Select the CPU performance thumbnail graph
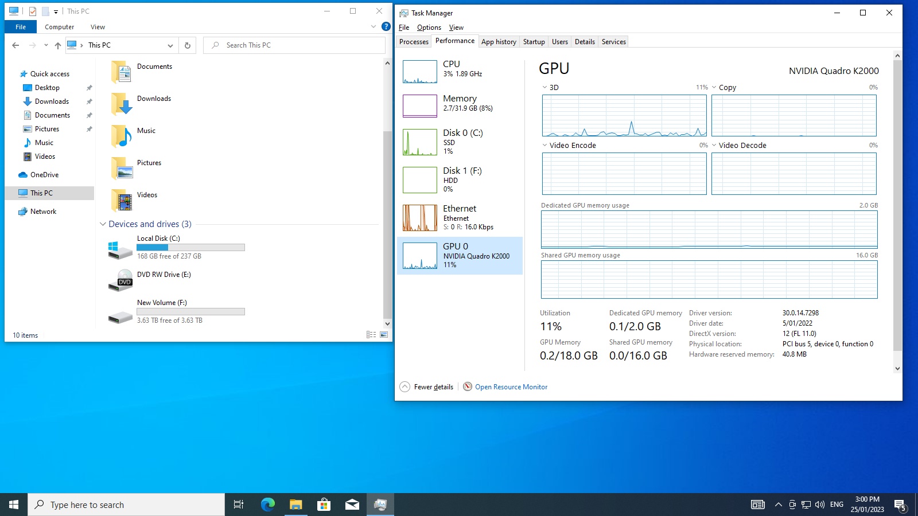 tap(420, 72)
